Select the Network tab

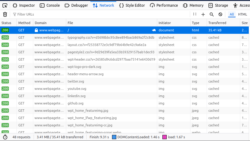tap(103, 5)
